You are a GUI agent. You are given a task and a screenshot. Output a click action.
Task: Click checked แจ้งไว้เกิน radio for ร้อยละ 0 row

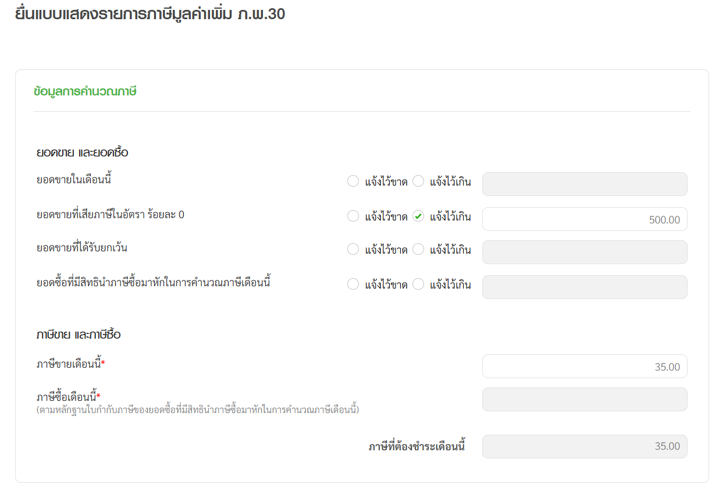pyautogui.click(x=418, y=216)
